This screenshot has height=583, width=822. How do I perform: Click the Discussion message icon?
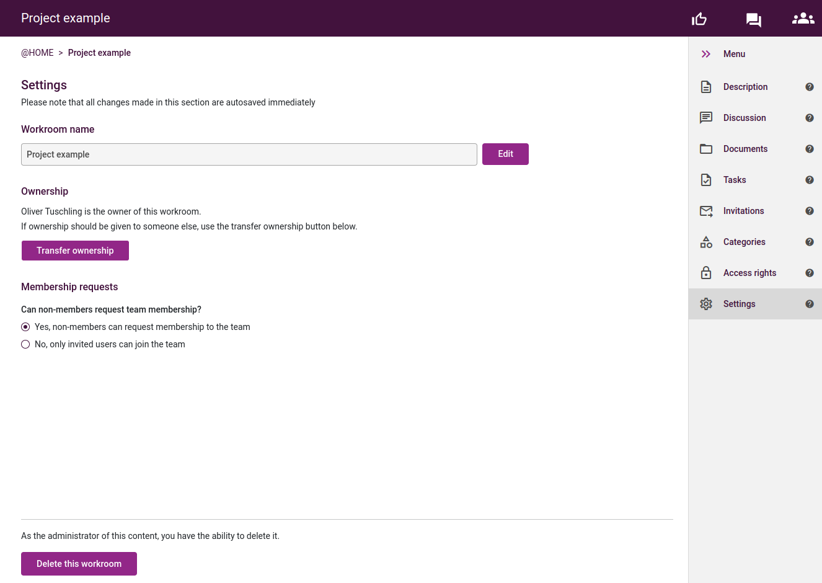706,118
